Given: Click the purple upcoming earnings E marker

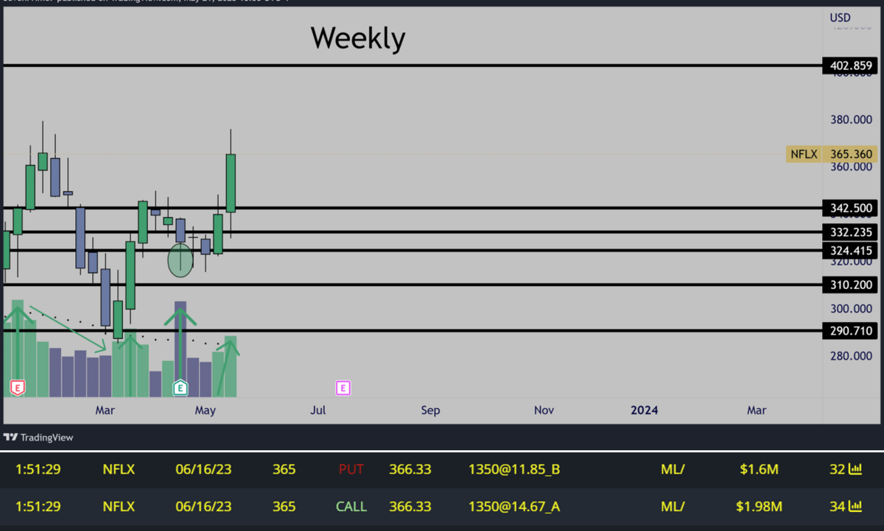Looking at the screenshot, I should [343, 388].
